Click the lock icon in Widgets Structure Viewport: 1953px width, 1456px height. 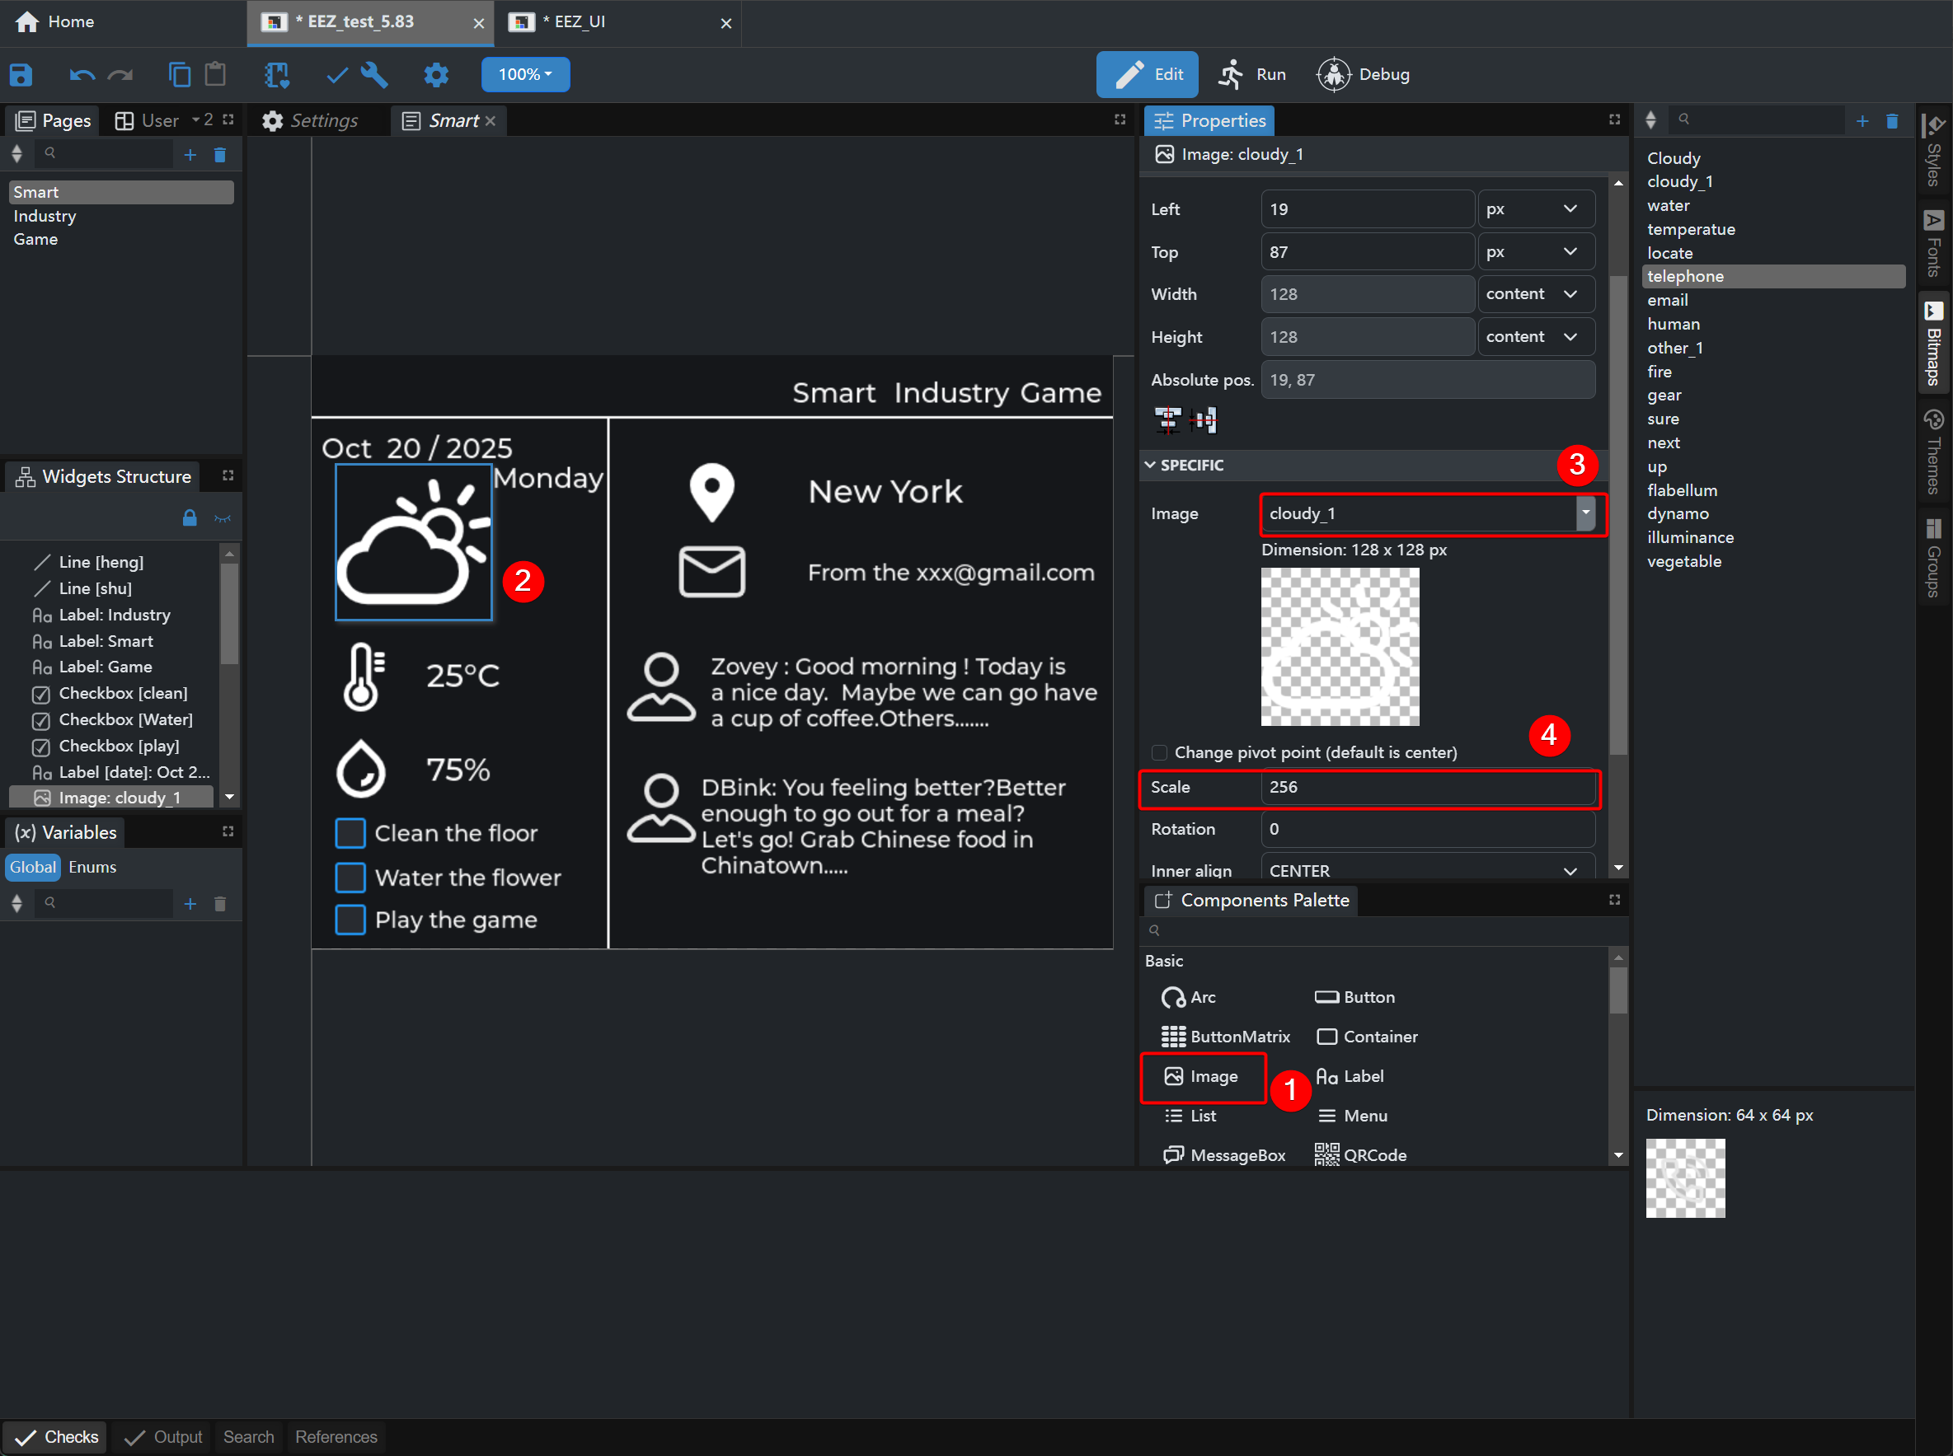[x=189, y=518]
